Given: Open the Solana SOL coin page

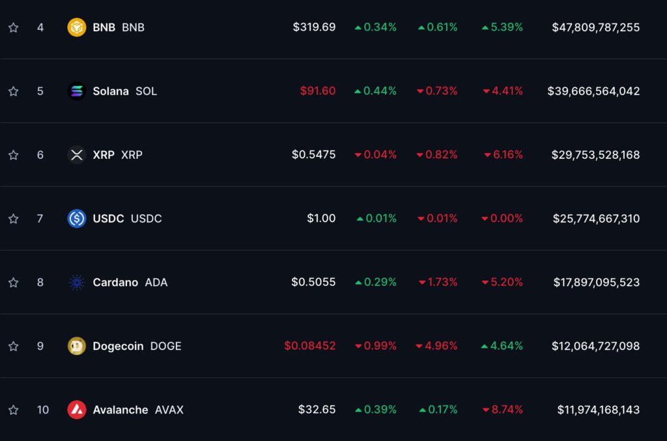Looking at the screenshot, I should (124, 91).
